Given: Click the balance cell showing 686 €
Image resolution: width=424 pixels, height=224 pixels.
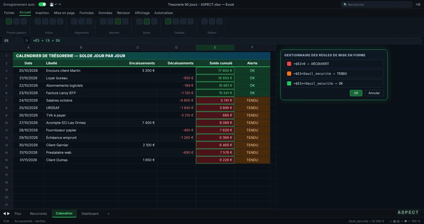Looking at the screenshot, I should click(x=215, y=115).
